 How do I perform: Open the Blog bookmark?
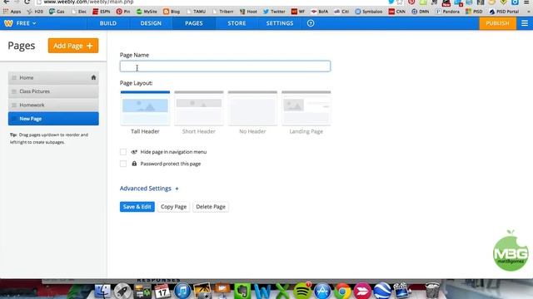[172, 12]
